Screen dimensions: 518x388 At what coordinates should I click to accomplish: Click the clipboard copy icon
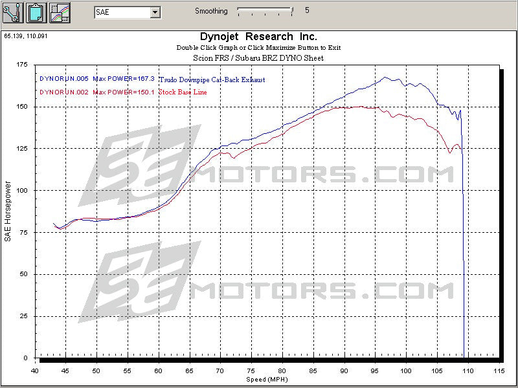click(x=36, y=11)
